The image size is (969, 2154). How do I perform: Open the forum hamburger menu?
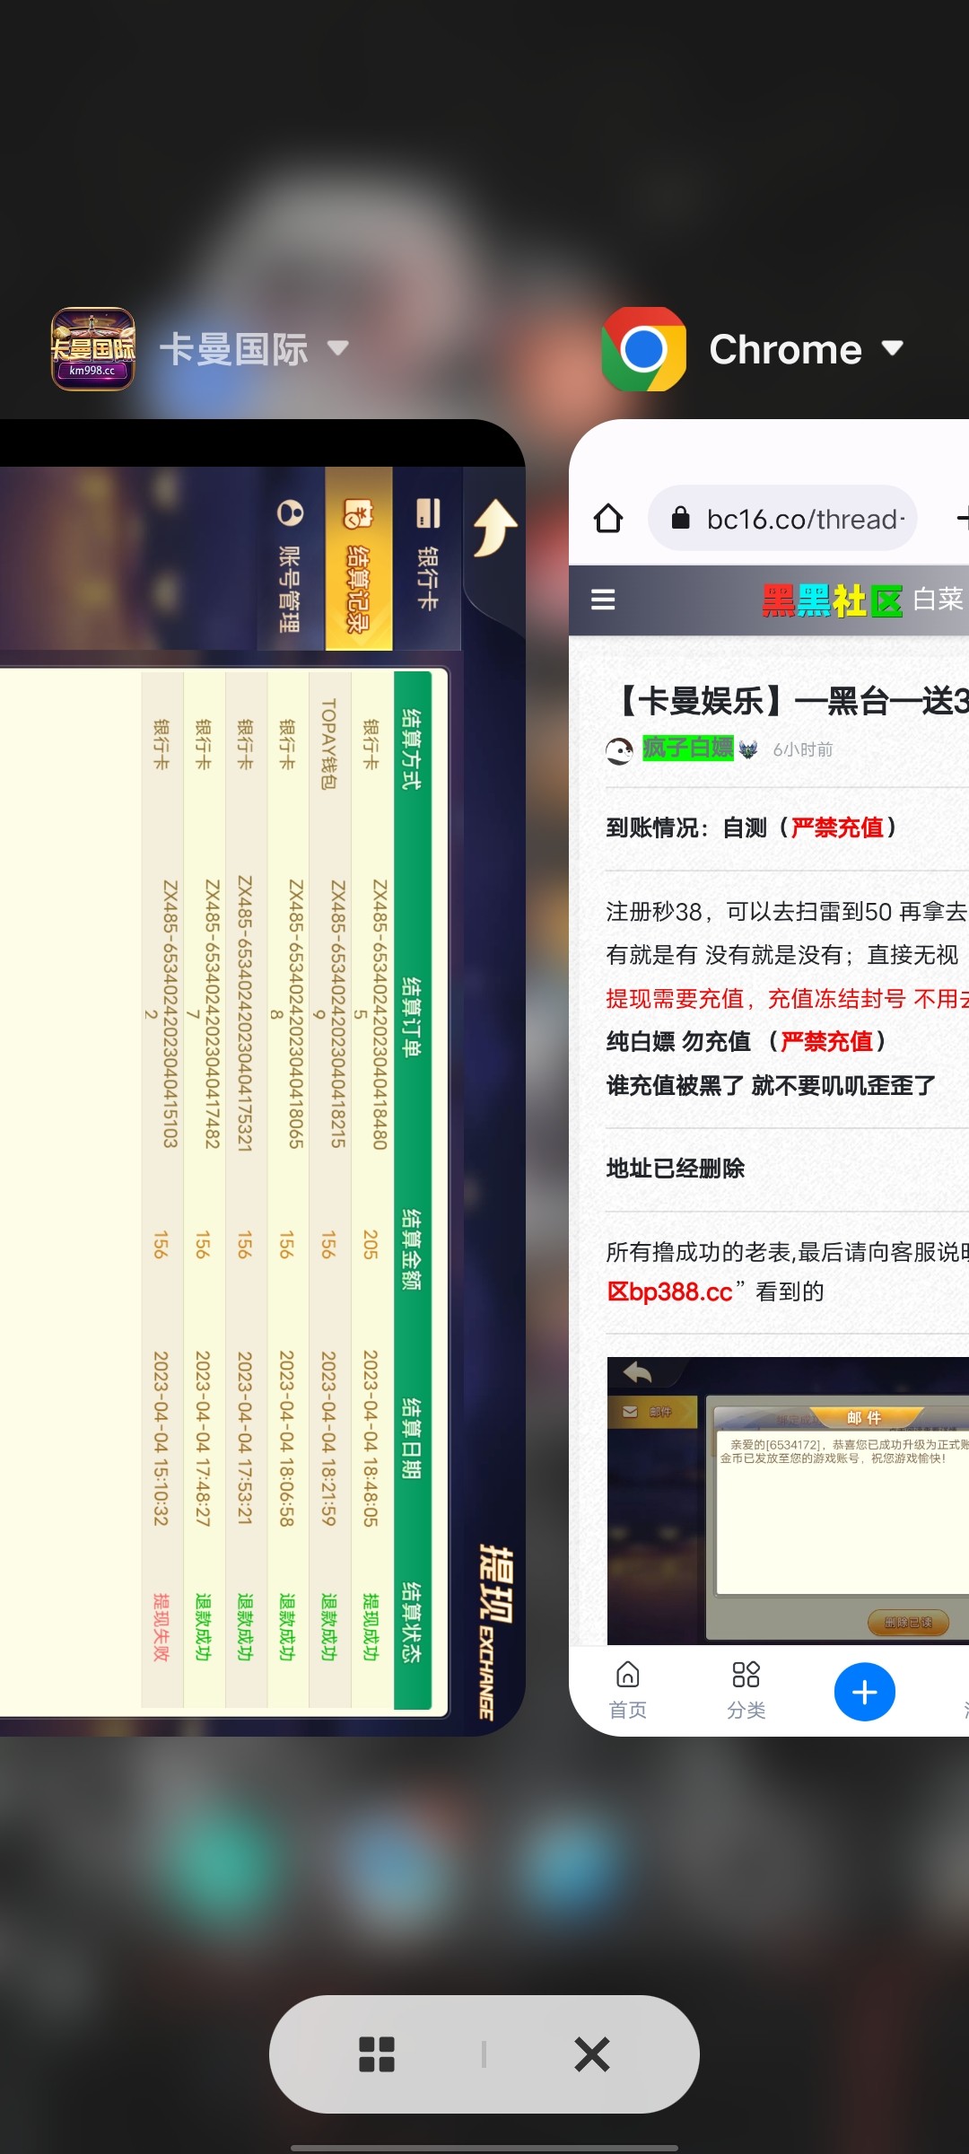click(603, 600)
